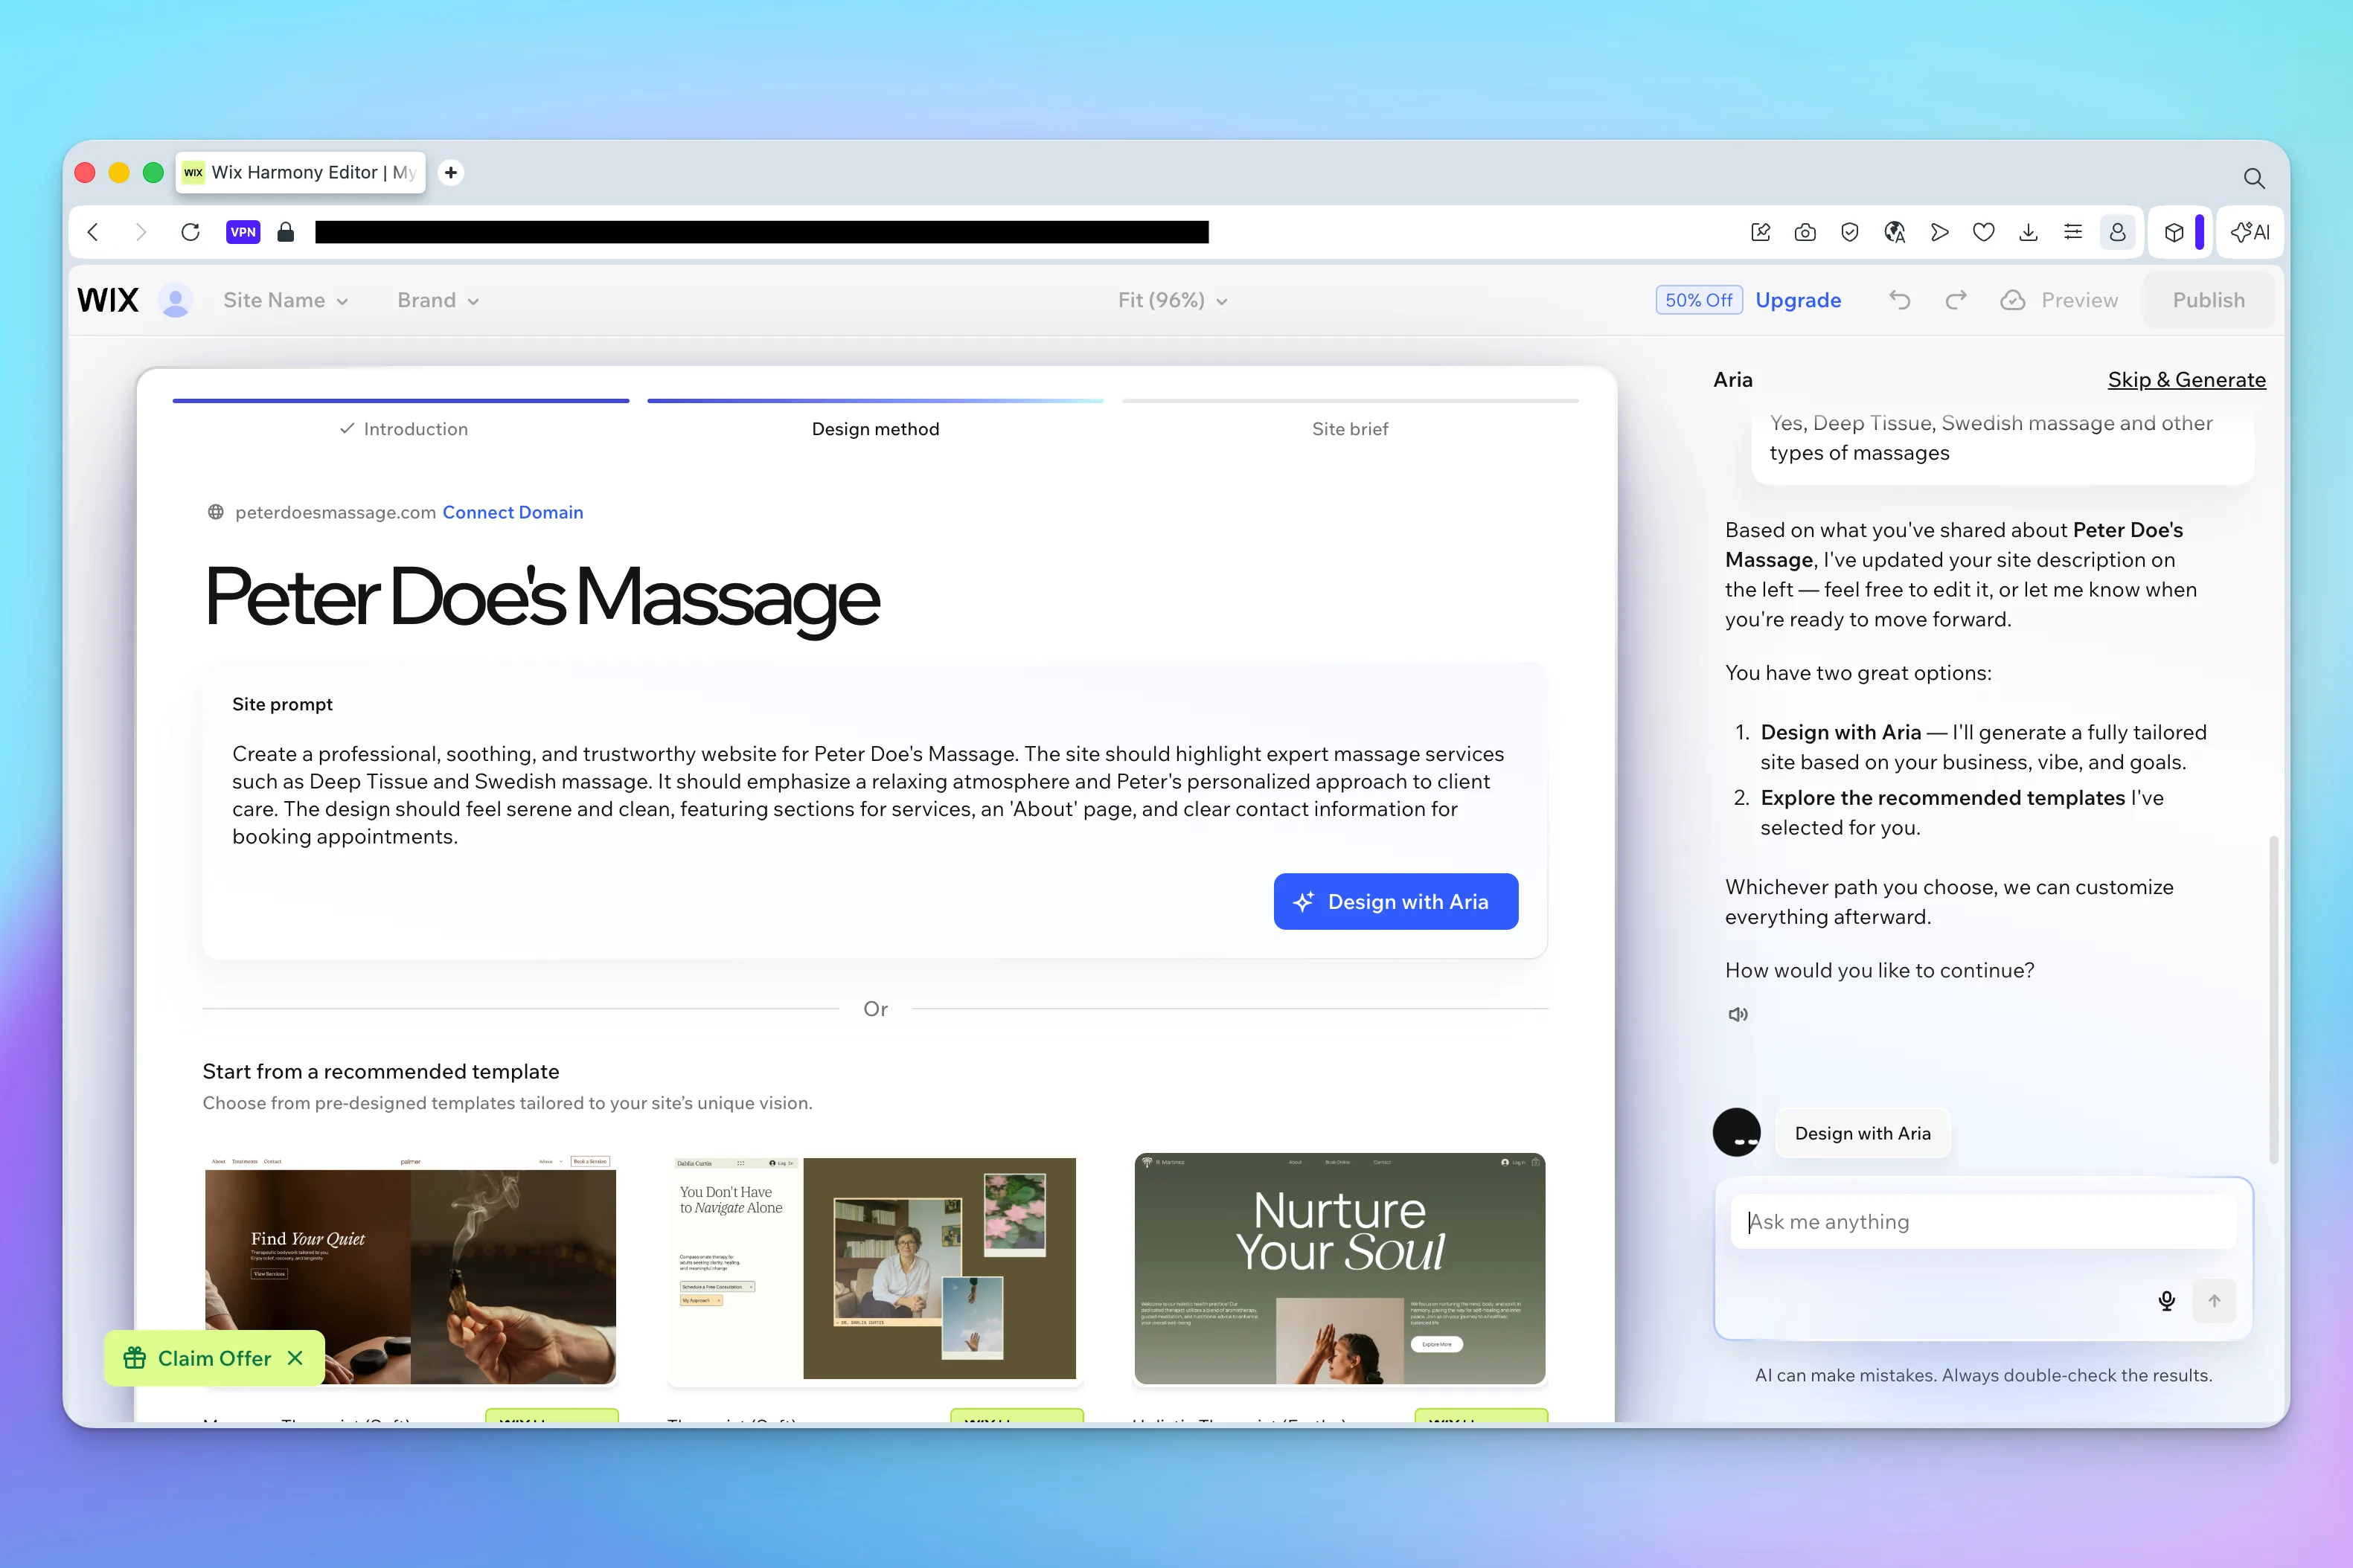Click the Aria chat scrollbar
The image size is (2353, 1568).
tap(2274, 1000)
